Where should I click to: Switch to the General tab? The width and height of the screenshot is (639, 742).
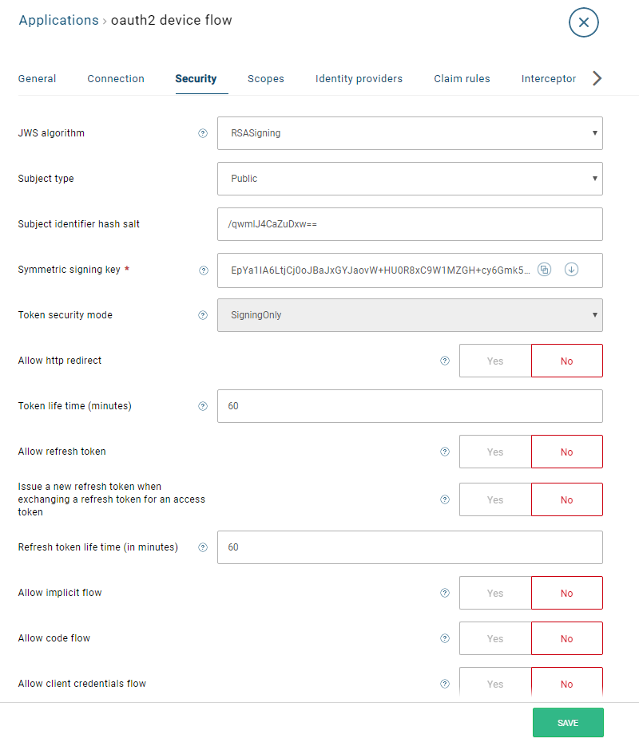click(x=37, y=78)
